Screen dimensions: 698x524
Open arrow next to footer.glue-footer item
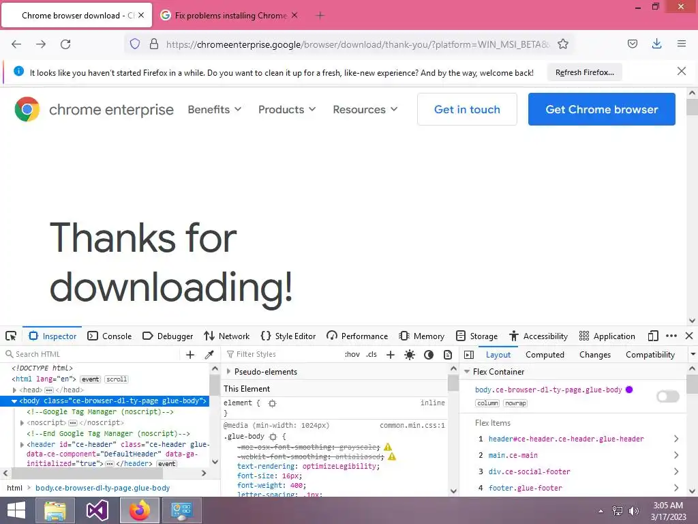(676, 488)
